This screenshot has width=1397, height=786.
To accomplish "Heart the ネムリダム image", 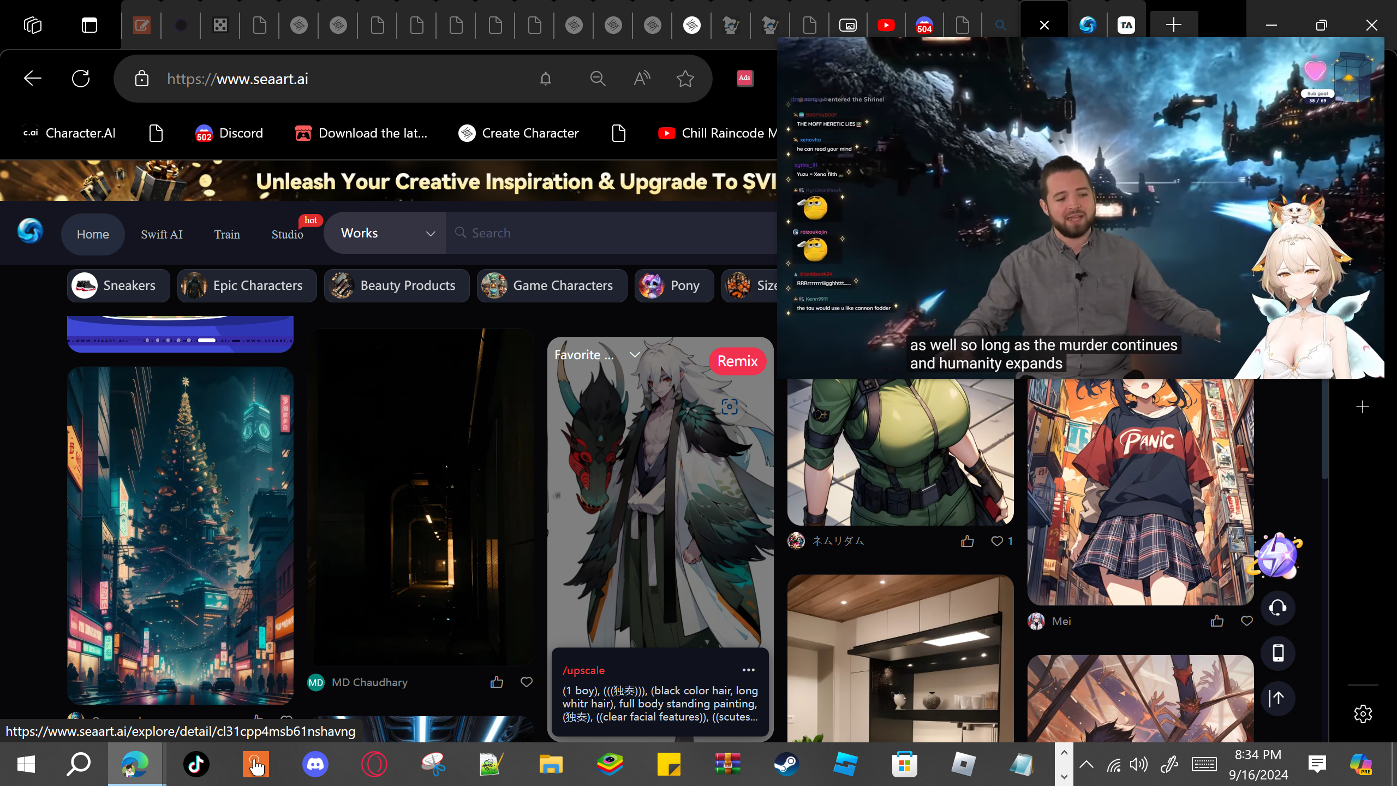I will click(997, 541).
